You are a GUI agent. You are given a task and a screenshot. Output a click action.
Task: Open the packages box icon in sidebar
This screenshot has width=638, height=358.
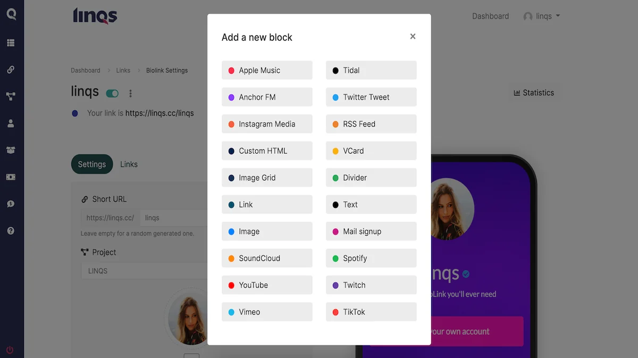(11, 150)
